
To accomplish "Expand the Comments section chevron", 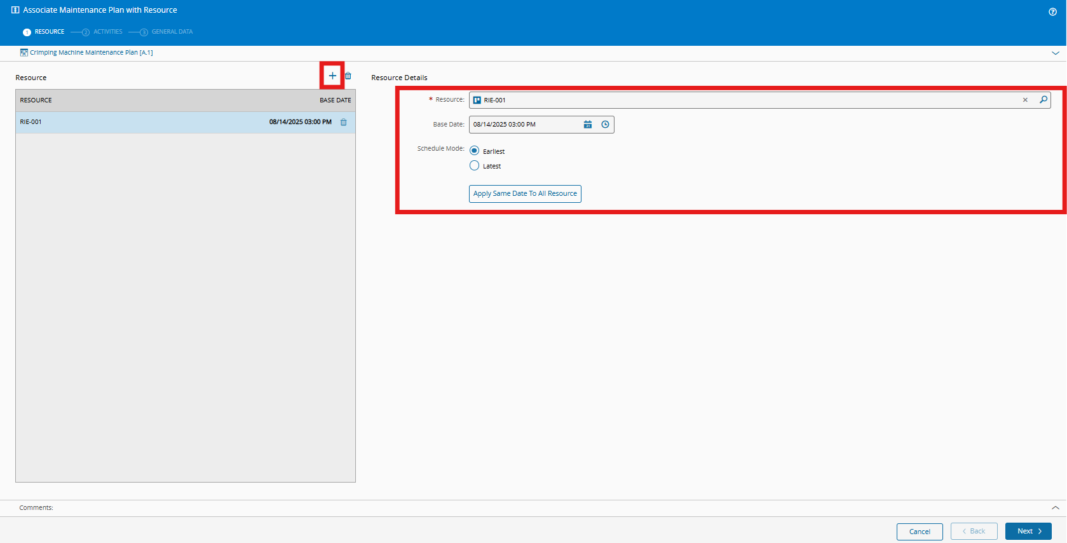I will [x=1056, y=508].
